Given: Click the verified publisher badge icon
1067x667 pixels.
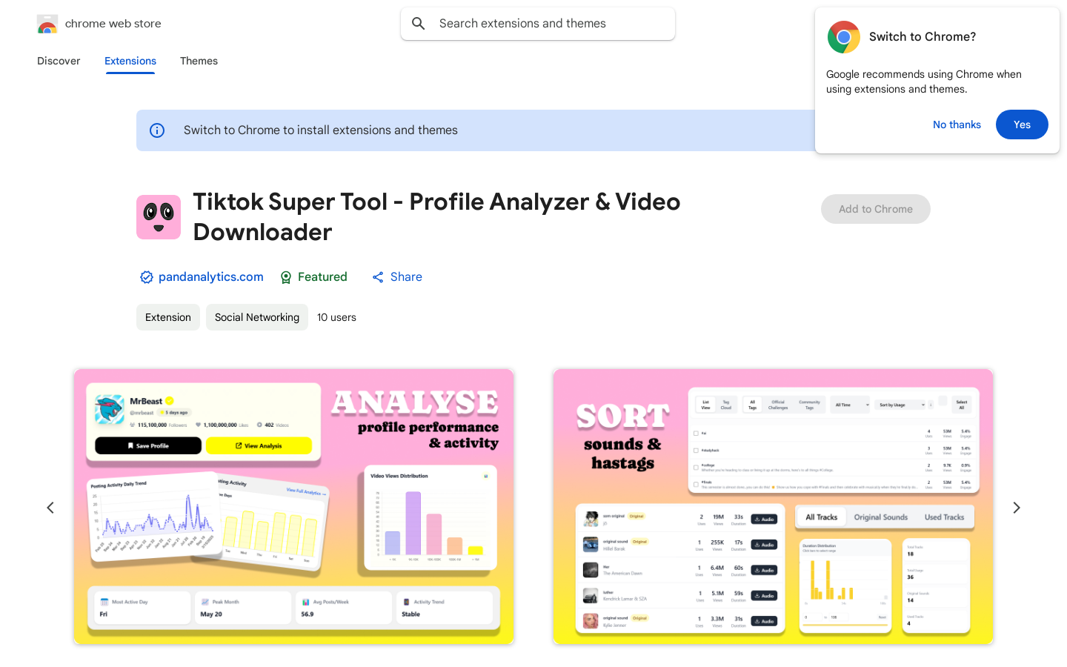Looking at the screenshot, I should click(146, 277).
